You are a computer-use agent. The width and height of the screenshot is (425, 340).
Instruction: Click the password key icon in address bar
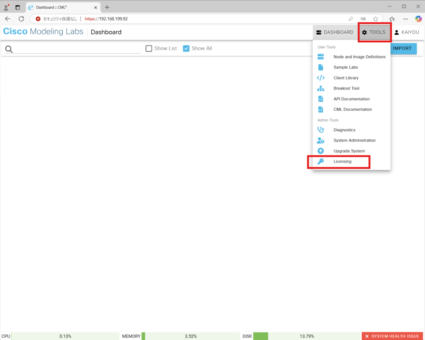coord(350,19)
